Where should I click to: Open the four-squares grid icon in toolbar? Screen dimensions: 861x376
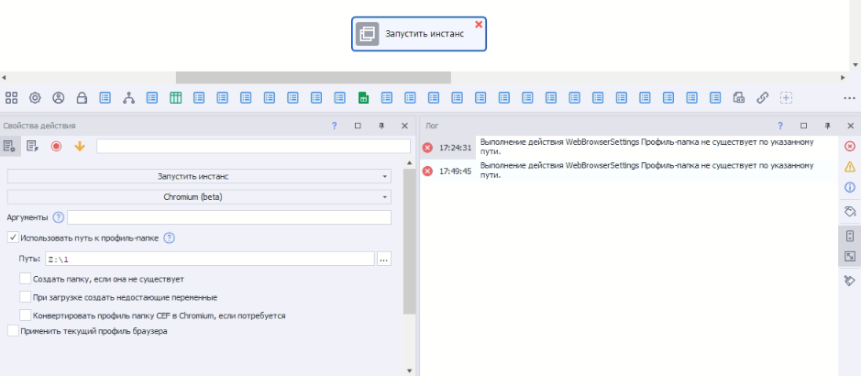pyautogui.click(x=12, y=98)
